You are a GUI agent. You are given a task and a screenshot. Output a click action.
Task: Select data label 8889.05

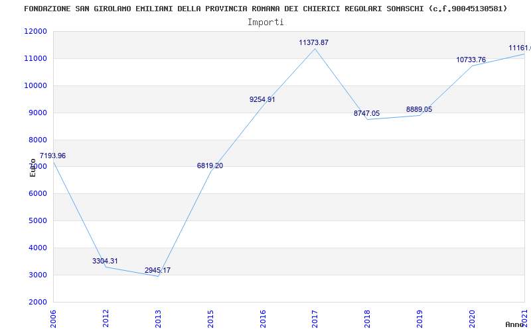click(419, 109)
